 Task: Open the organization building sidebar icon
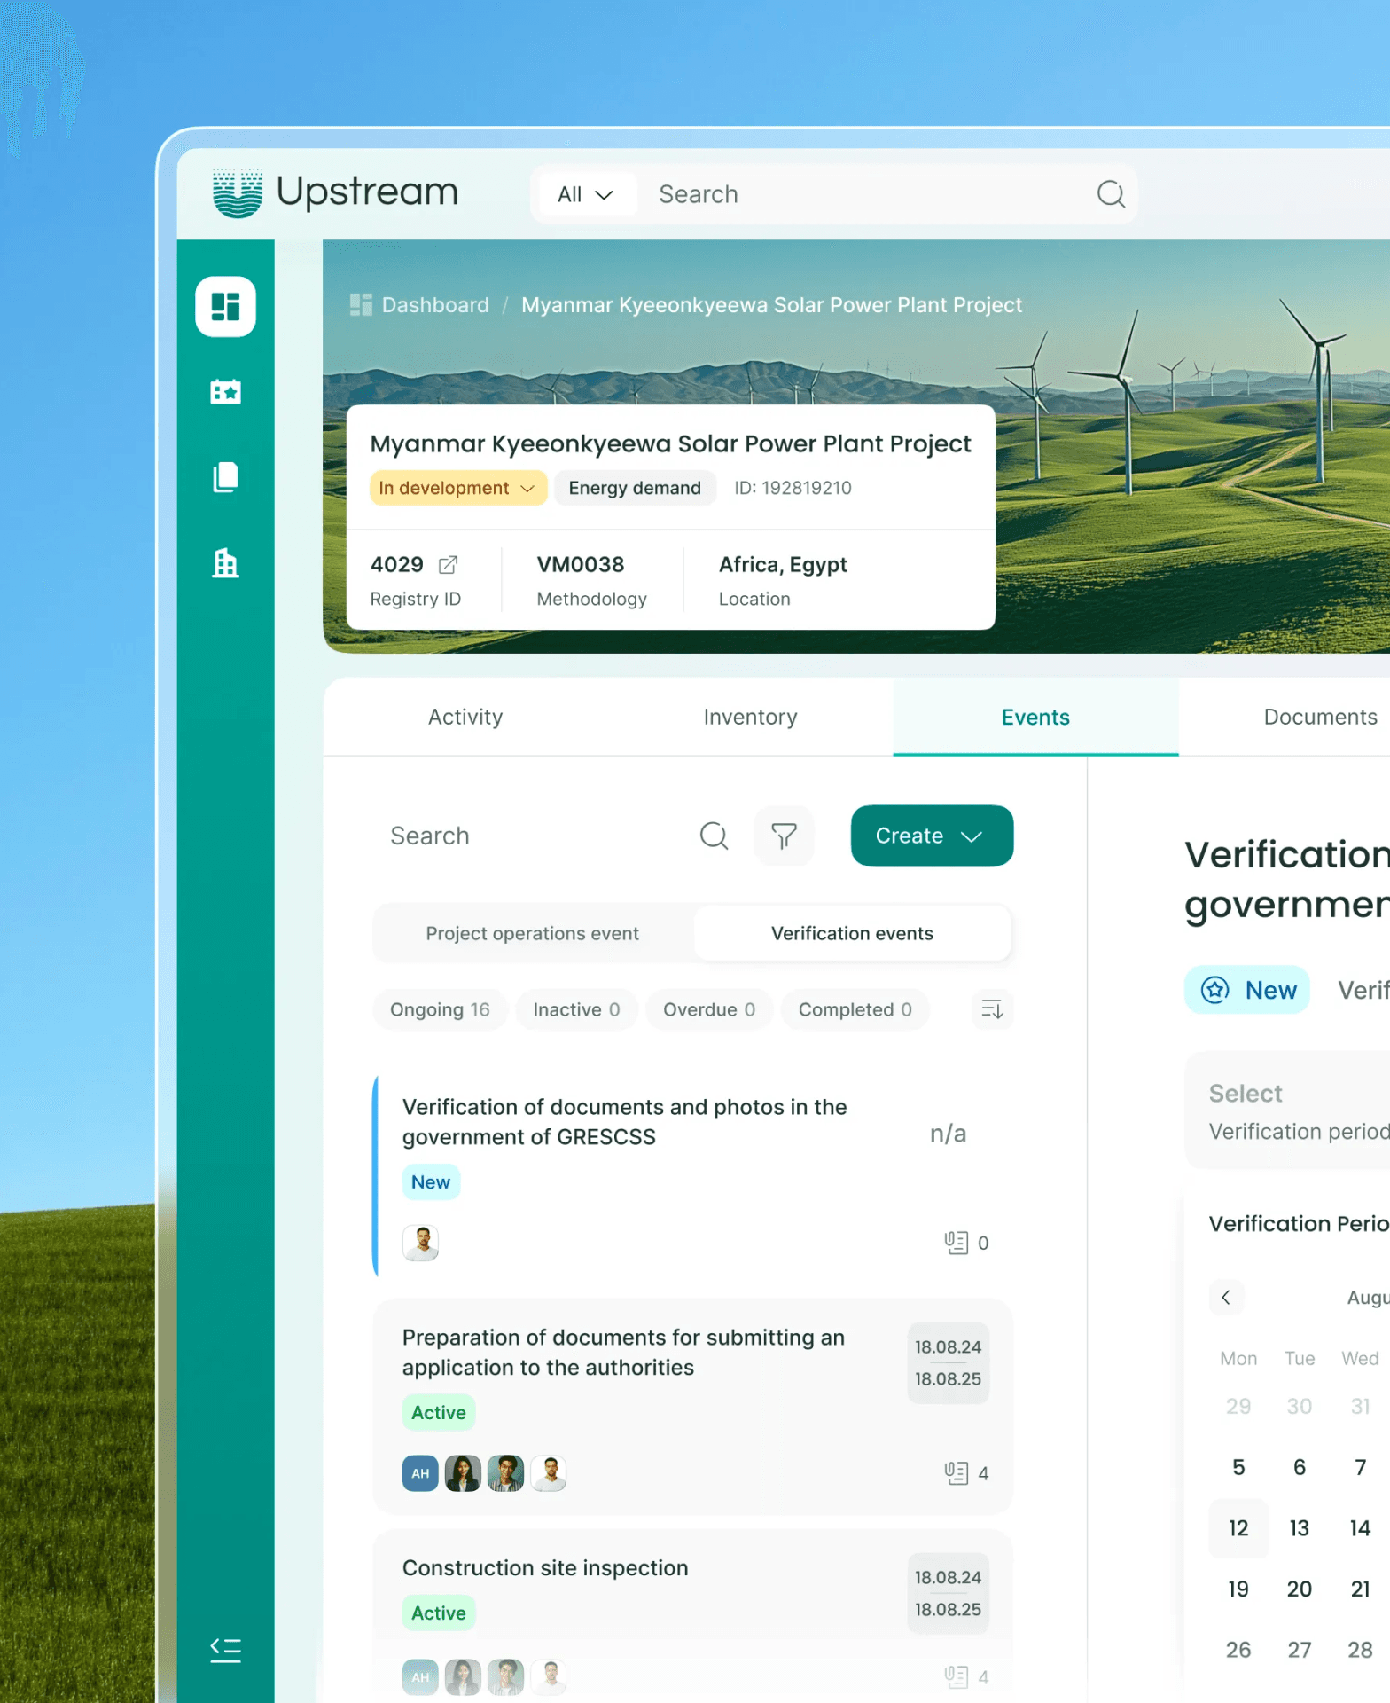(x=225, y=563)
